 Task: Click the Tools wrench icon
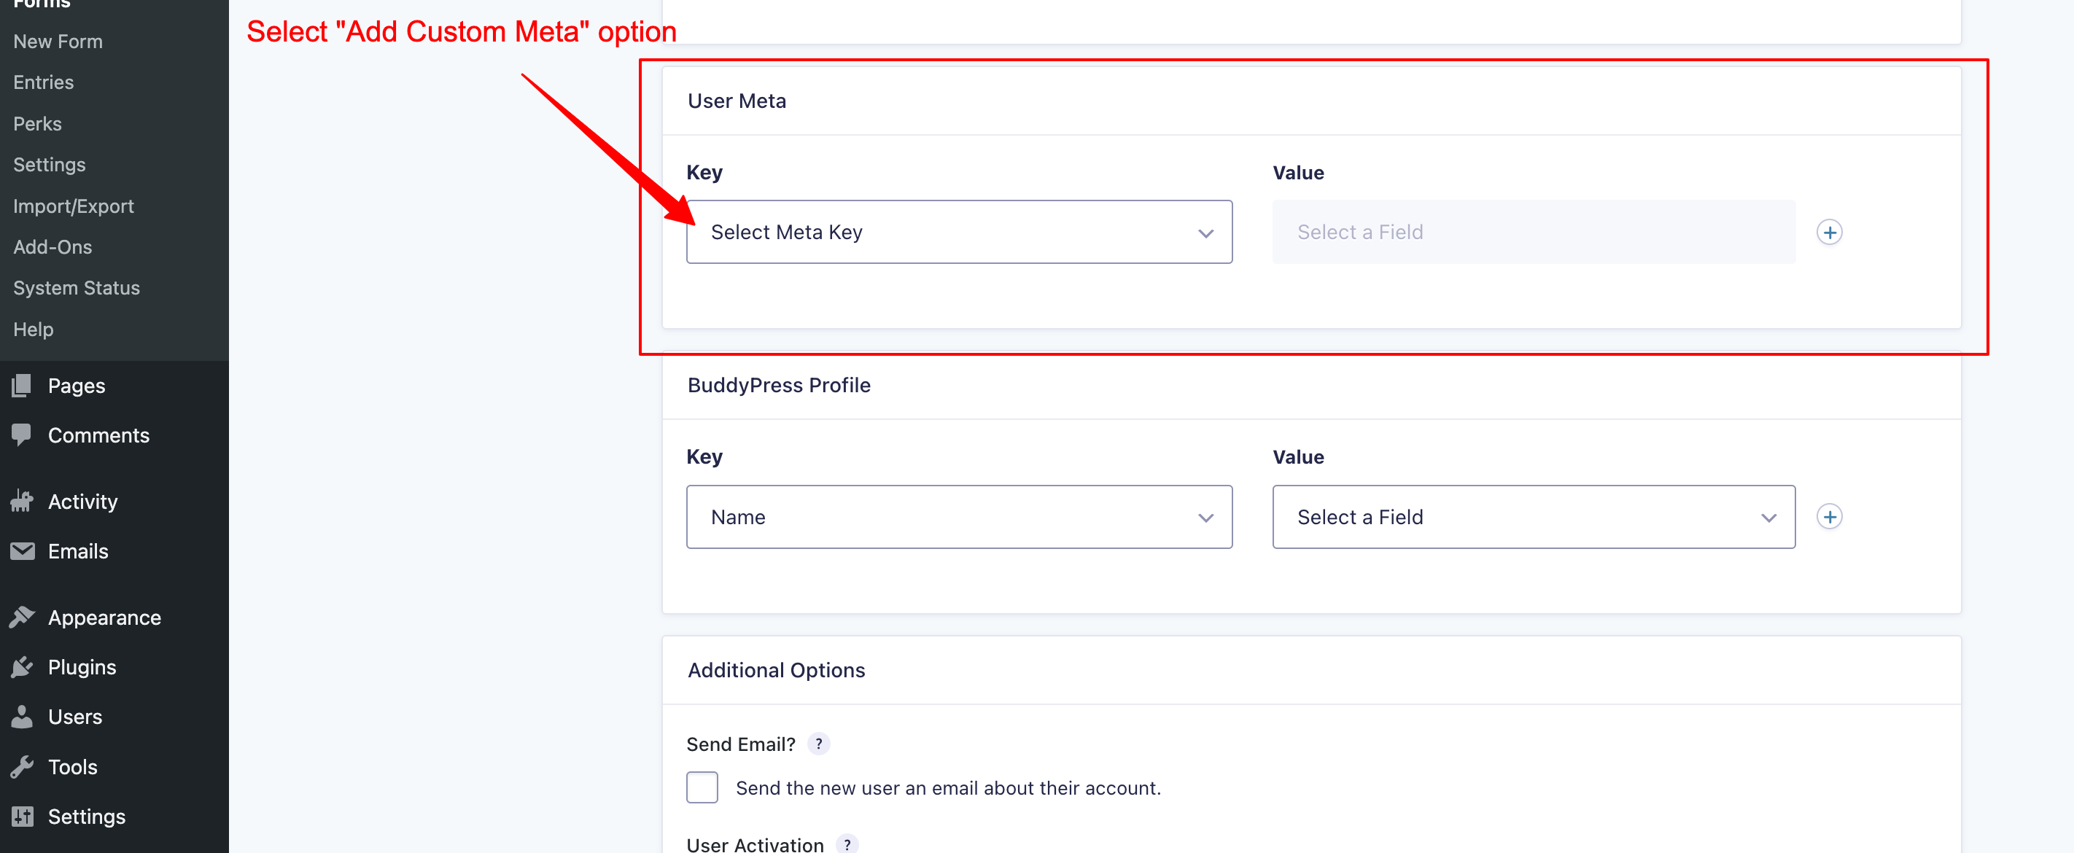click(22, 767)
